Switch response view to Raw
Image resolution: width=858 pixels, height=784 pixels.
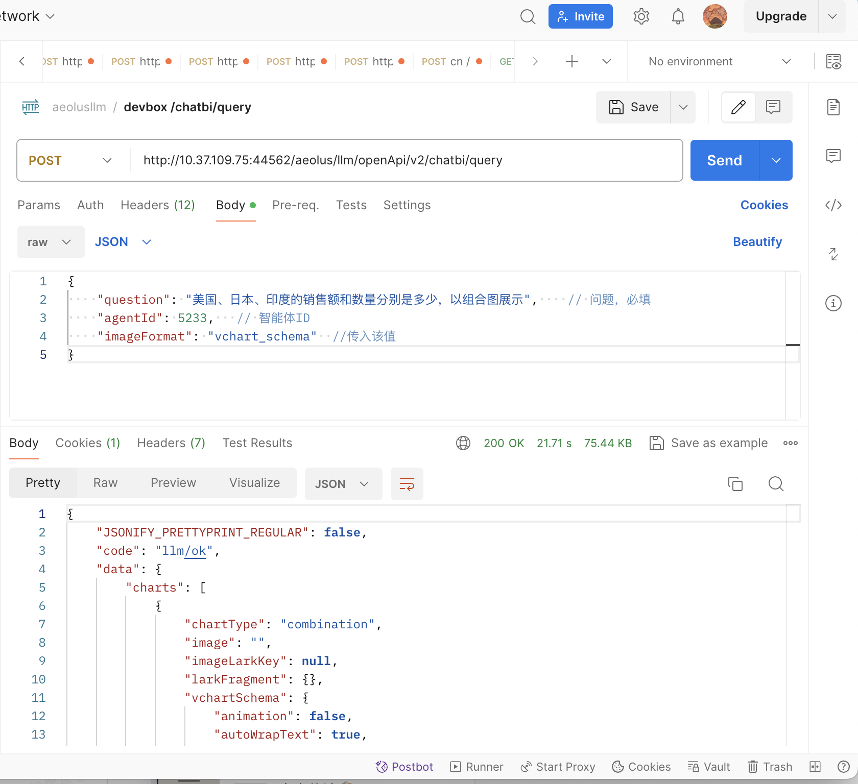click(105, 483)
